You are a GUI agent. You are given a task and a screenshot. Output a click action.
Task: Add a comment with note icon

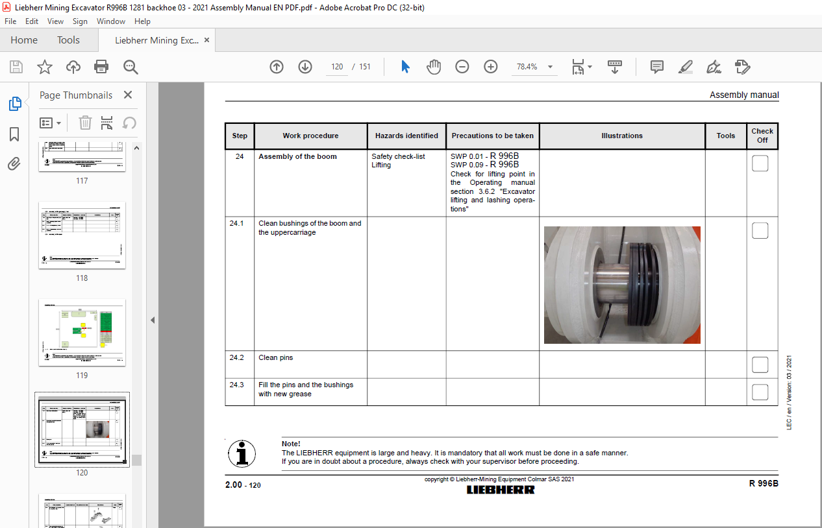coord(657,66)
